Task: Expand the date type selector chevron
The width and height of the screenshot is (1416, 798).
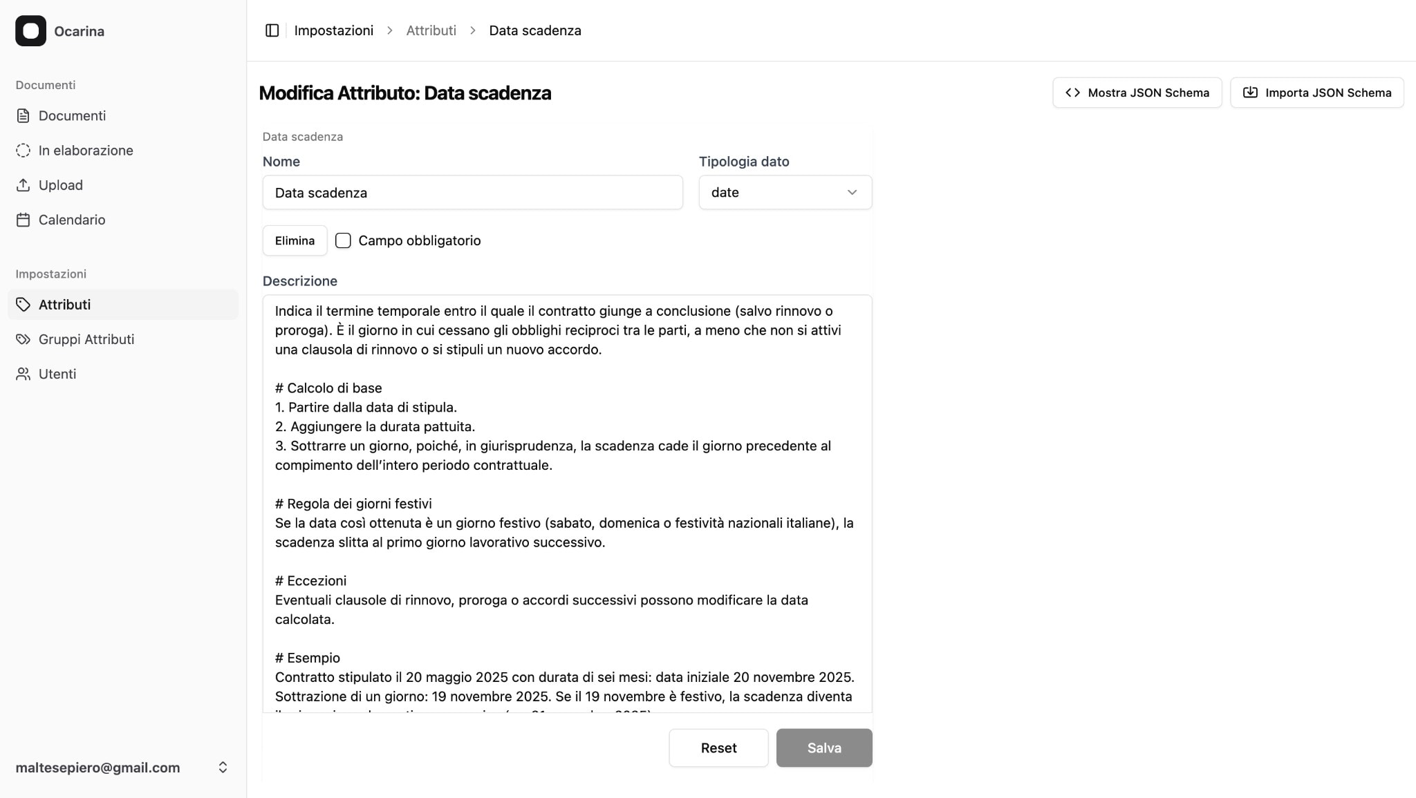Action: 851,192
